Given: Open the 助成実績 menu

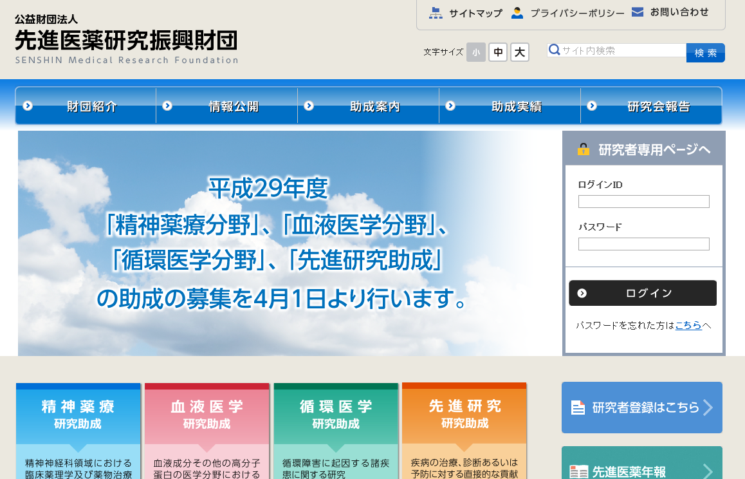Looking at the screenshot, I should pyautogui.click(x=510, y=106).
